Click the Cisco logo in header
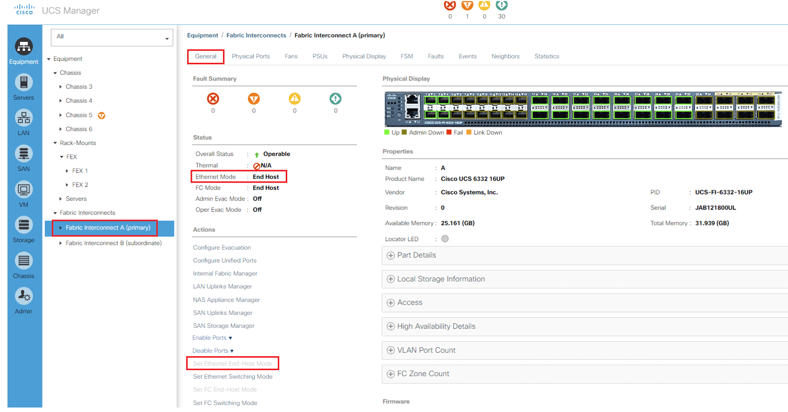Image resolution: width=788 pixels, height=412 pixels. (x=24, y=9)
